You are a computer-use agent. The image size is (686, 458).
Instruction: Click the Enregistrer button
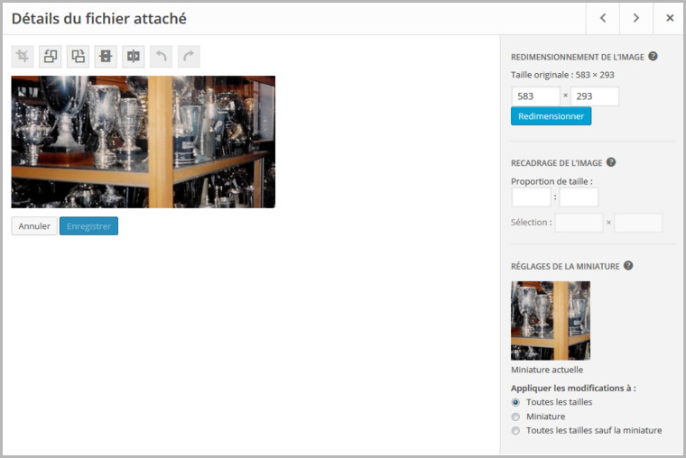pos(88,226)
